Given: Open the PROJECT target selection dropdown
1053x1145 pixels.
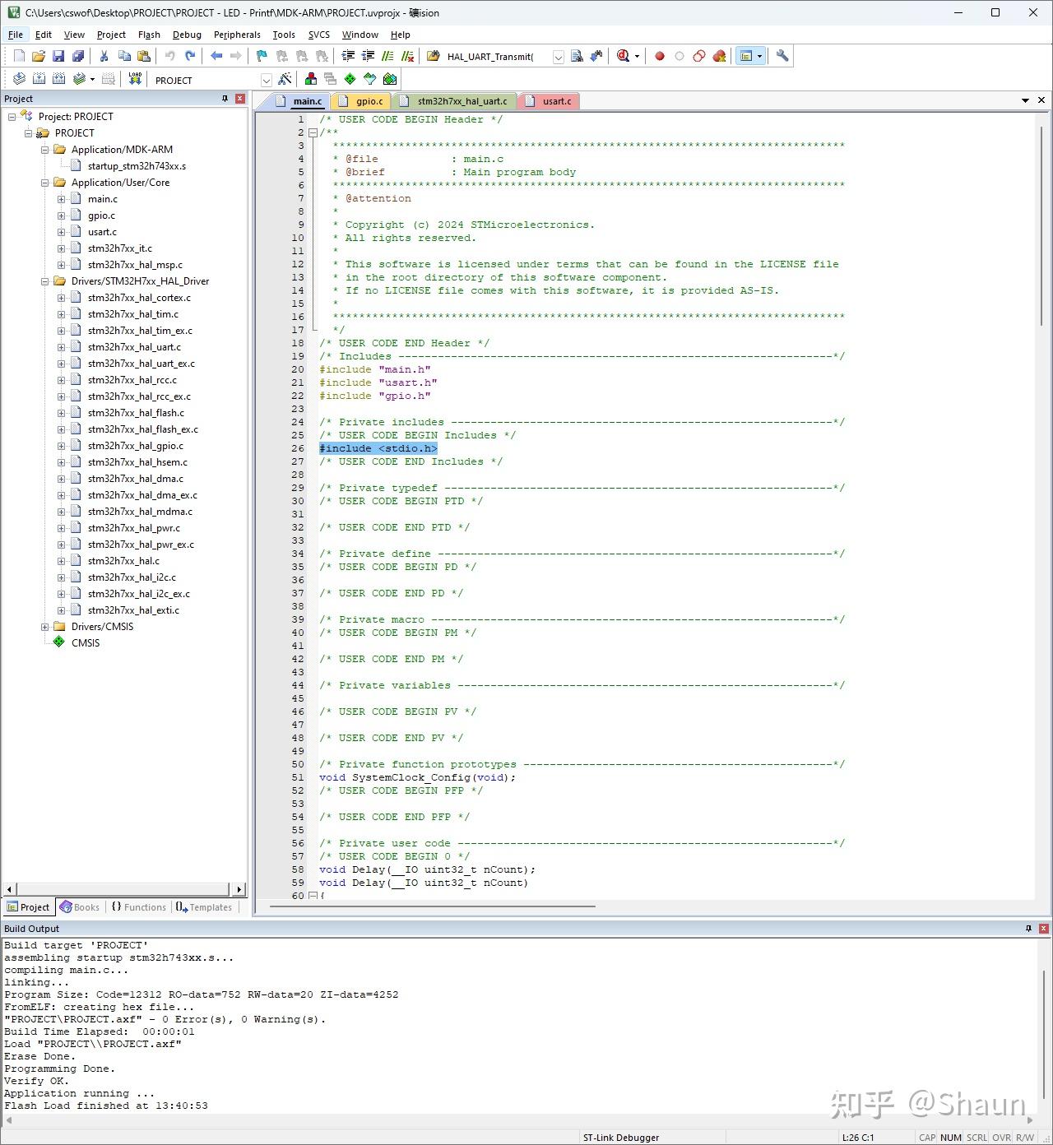Looking at the screenshot, I should [x=266, y=80].
